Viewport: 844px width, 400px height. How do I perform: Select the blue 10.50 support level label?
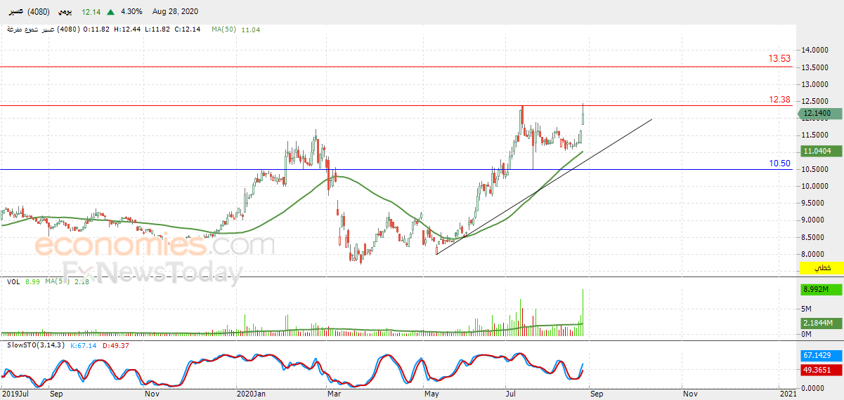coord(779,164)
